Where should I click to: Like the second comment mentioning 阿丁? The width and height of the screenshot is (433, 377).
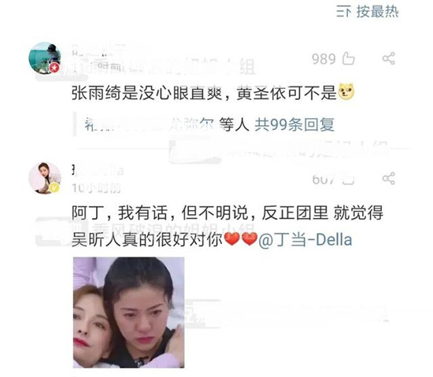pyautogui.click(x=349, y=179)
